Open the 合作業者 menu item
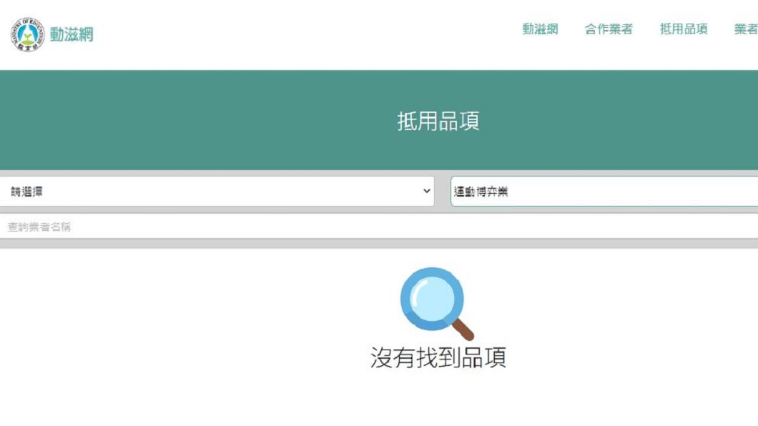The image size is (758, 426). click(x=609, y=29)
